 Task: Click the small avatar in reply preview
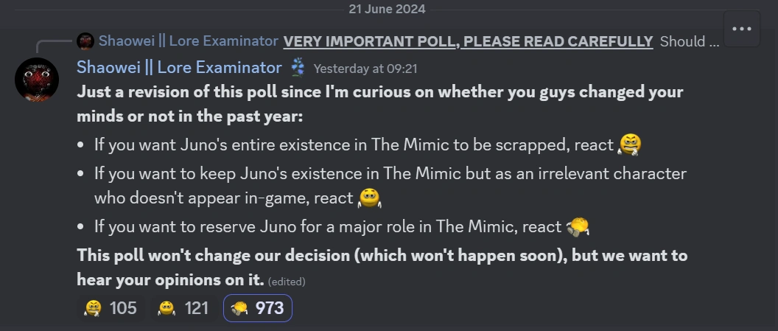[x=85, y=41]
